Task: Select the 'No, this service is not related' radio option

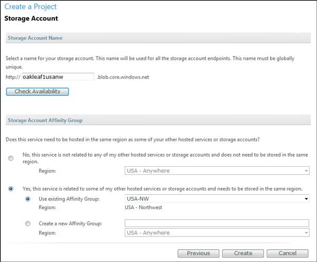Action: [11, 158]
